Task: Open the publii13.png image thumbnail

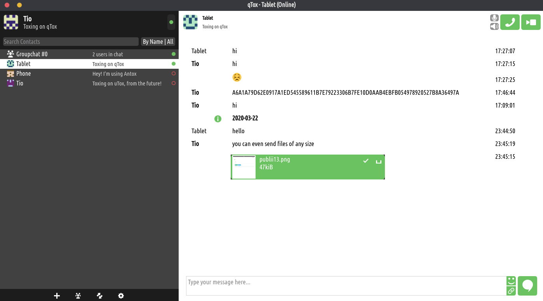Action: tap(244, 167)
